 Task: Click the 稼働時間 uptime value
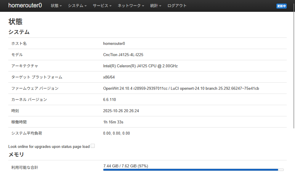pos(113,122)
